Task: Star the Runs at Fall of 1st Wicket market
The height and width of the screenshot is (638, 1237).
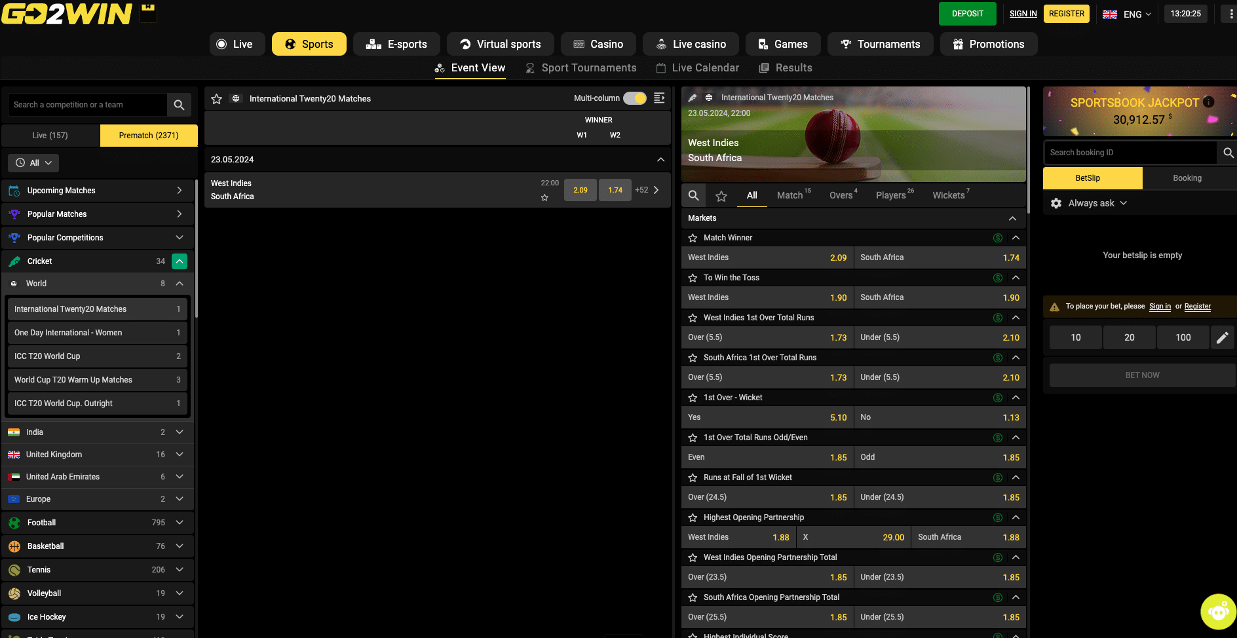Action: click(693, 478)
